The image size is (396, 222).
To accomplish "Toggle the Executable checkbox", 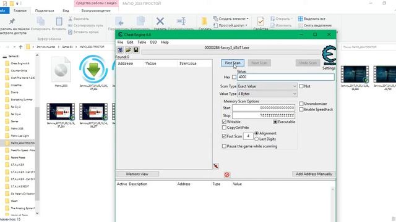I will click(275, 122).
